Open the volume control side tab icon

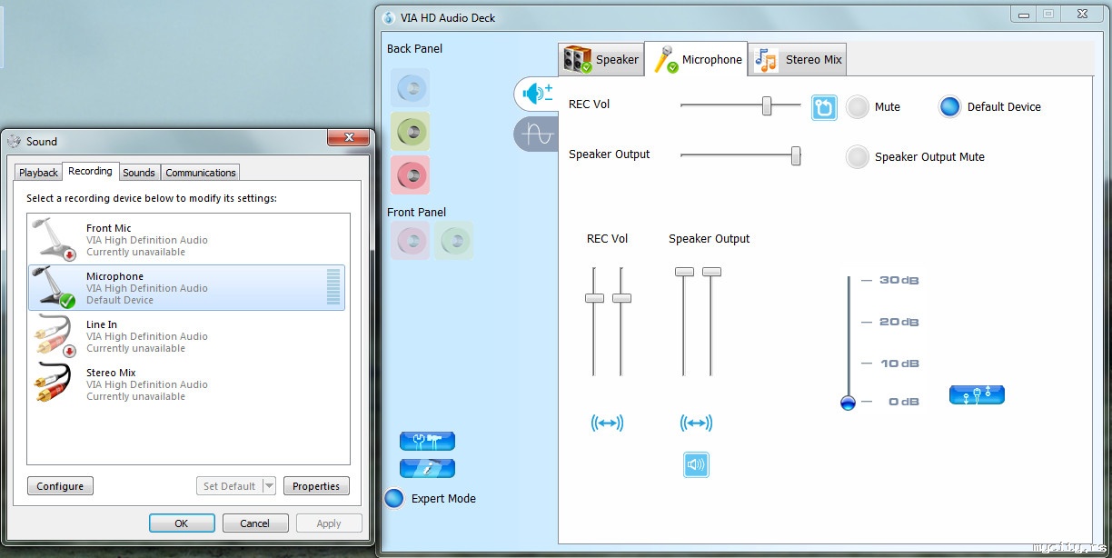click(x=538, y=93)
